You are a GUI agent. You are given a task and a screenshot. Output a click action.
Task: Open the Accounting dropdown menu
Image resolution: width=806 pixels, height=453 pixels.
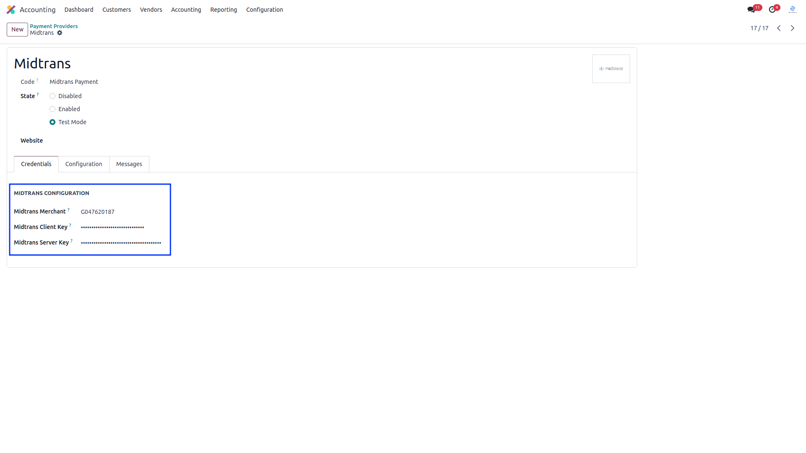pos(186,10)
